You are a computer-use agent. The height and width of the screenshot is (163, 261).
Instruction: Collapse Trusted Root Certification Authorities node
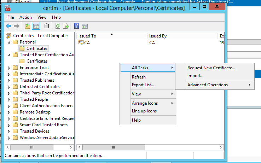coord(9,55)
